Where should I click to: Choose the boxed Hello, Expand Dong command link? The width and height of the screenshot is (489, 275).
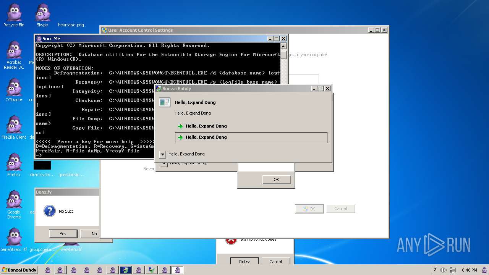pyautogui.click(x=251, y=137)
